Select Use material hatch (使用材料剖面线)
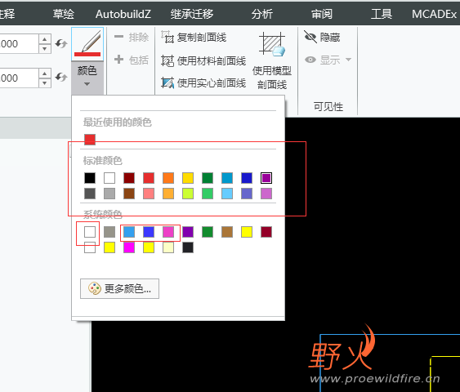 203,60
